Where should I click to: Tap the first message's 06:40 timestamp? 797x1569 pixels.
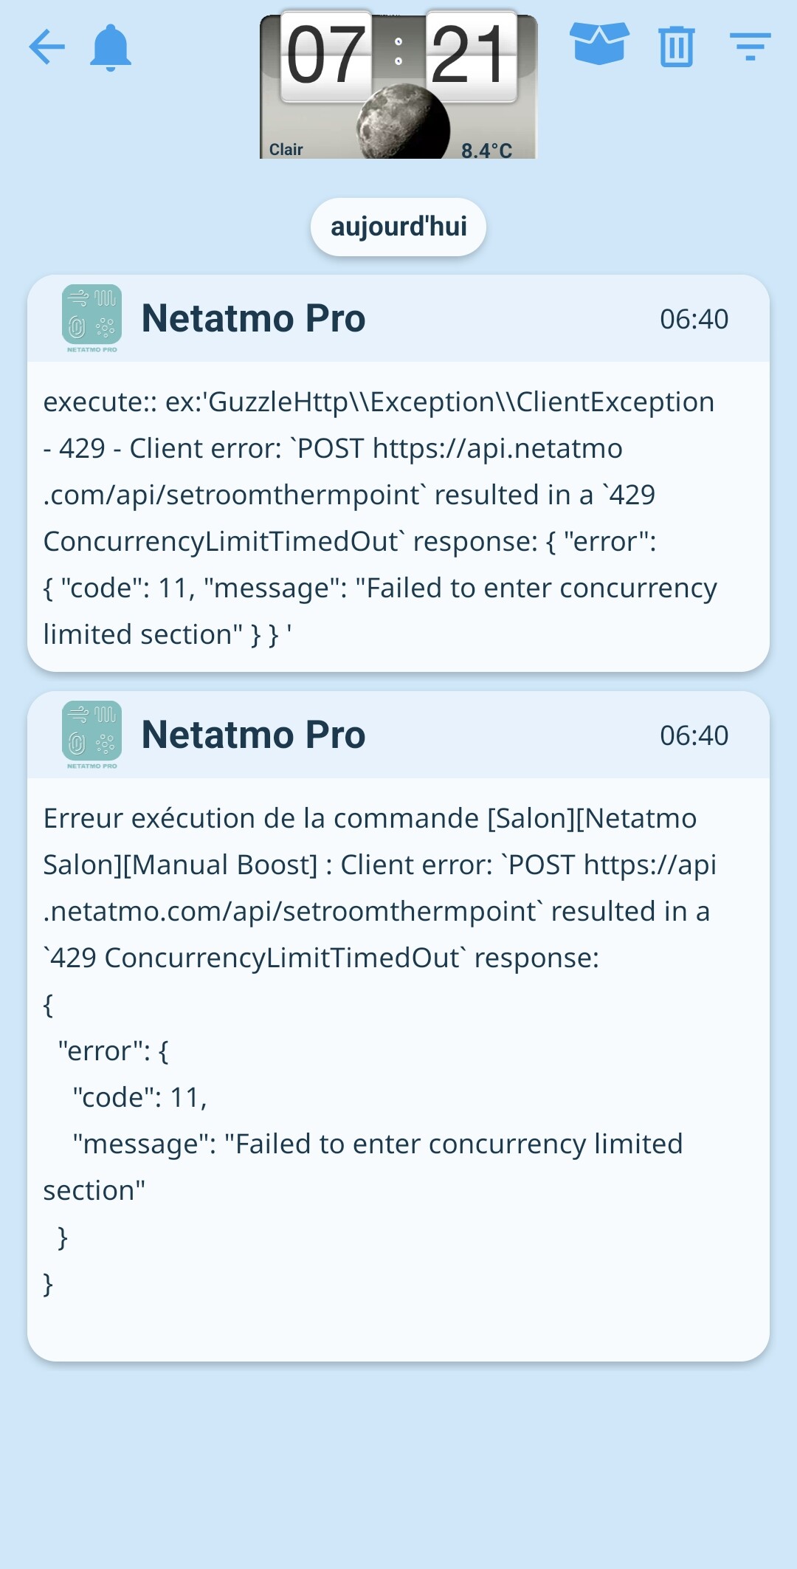click(694, 319)
